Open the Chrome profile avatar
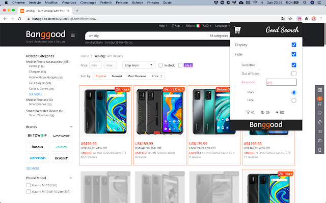This screenshot has height=203, width=326. [314, 19]
